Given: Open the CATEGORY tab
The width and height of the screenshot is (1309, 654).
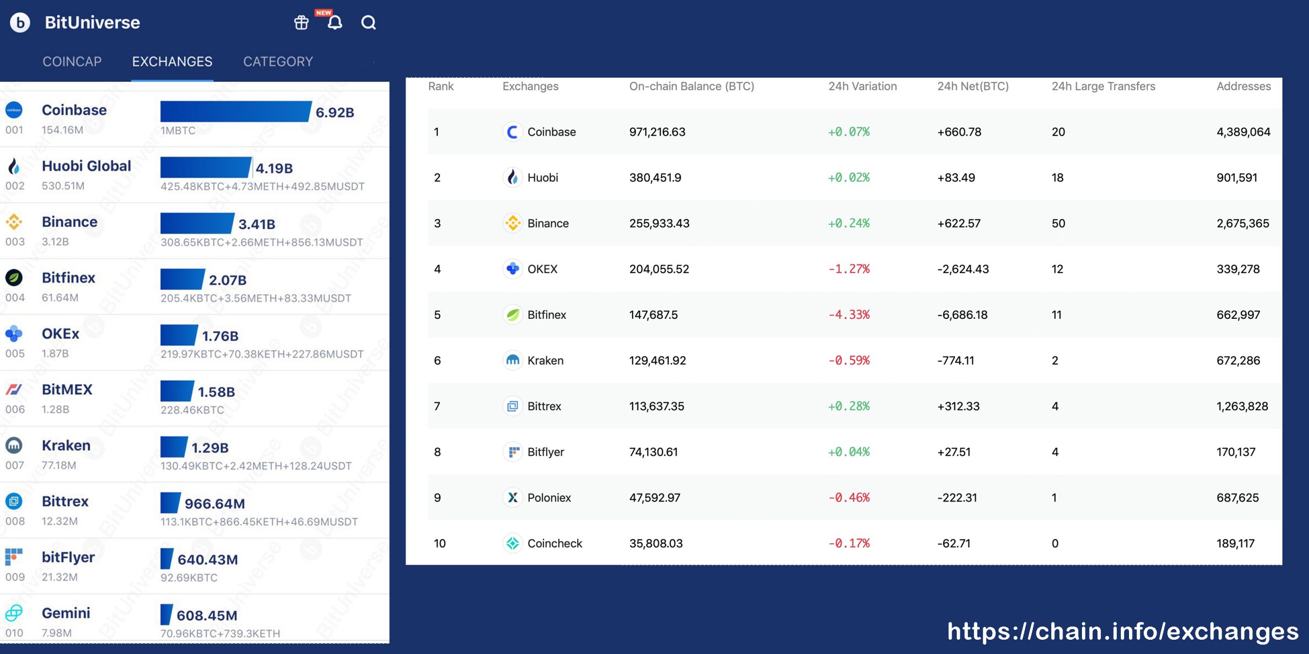Looking at the screenshot, I should (278, 62).
